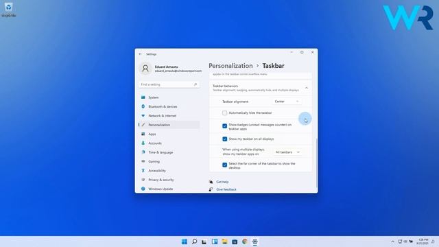Click the Personalization breadcrumb link
The image size is (439, 247).
230,66
